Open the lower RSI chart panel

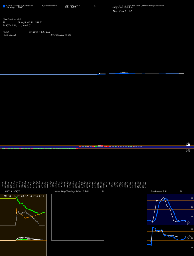tap(170, 240)
